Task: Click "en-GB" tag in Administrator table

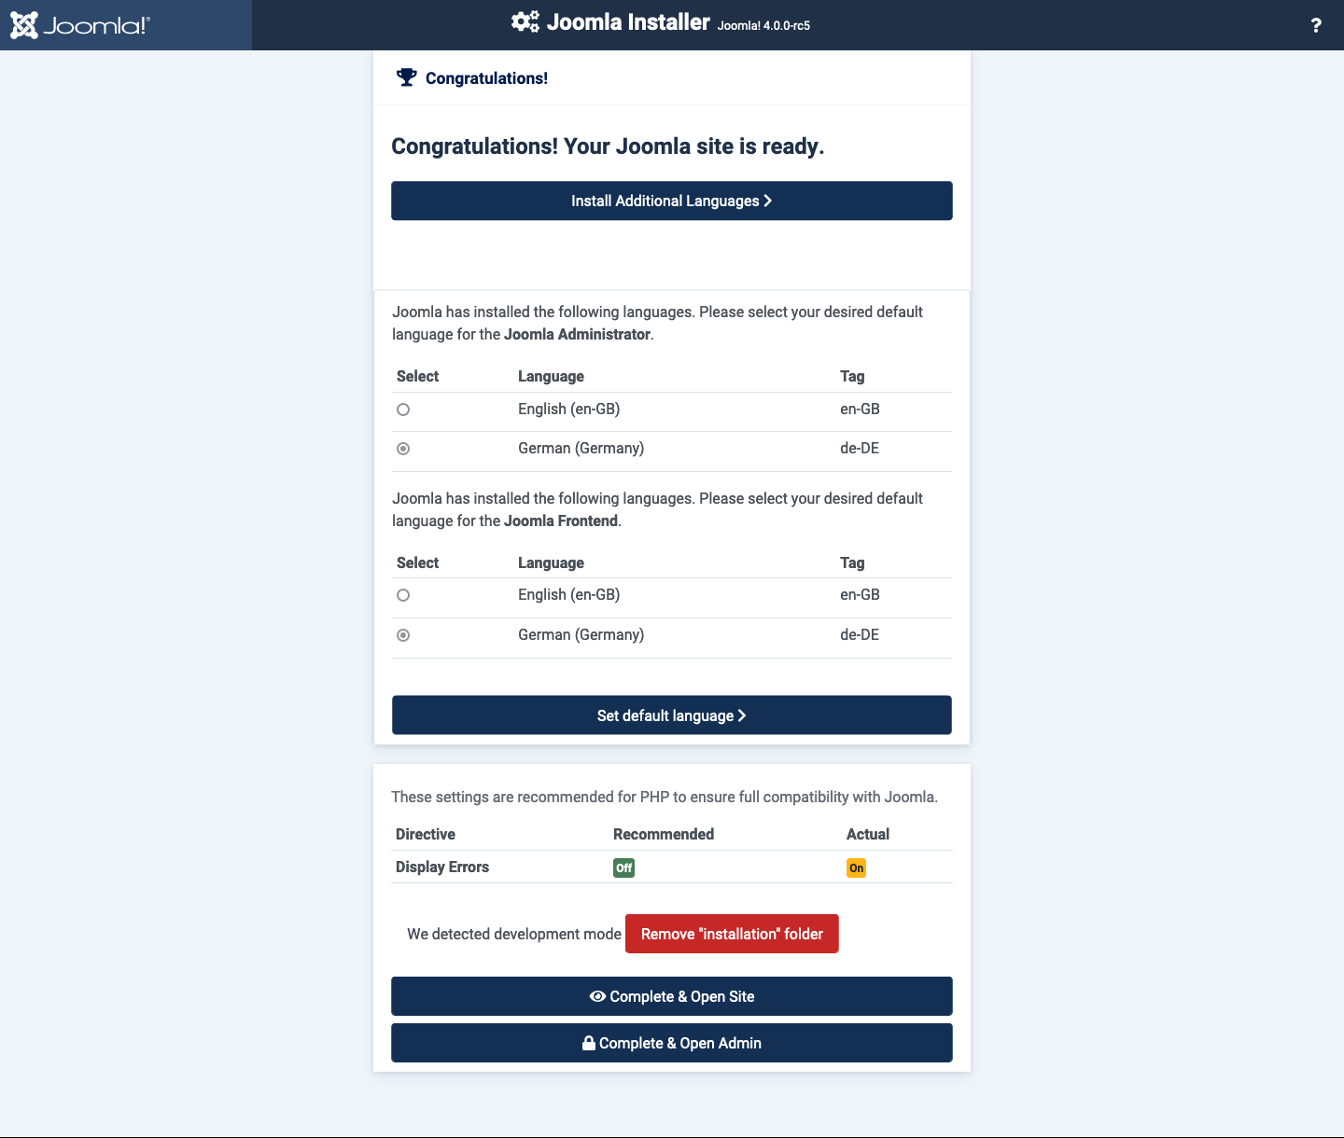Action: tap(860, 409)
